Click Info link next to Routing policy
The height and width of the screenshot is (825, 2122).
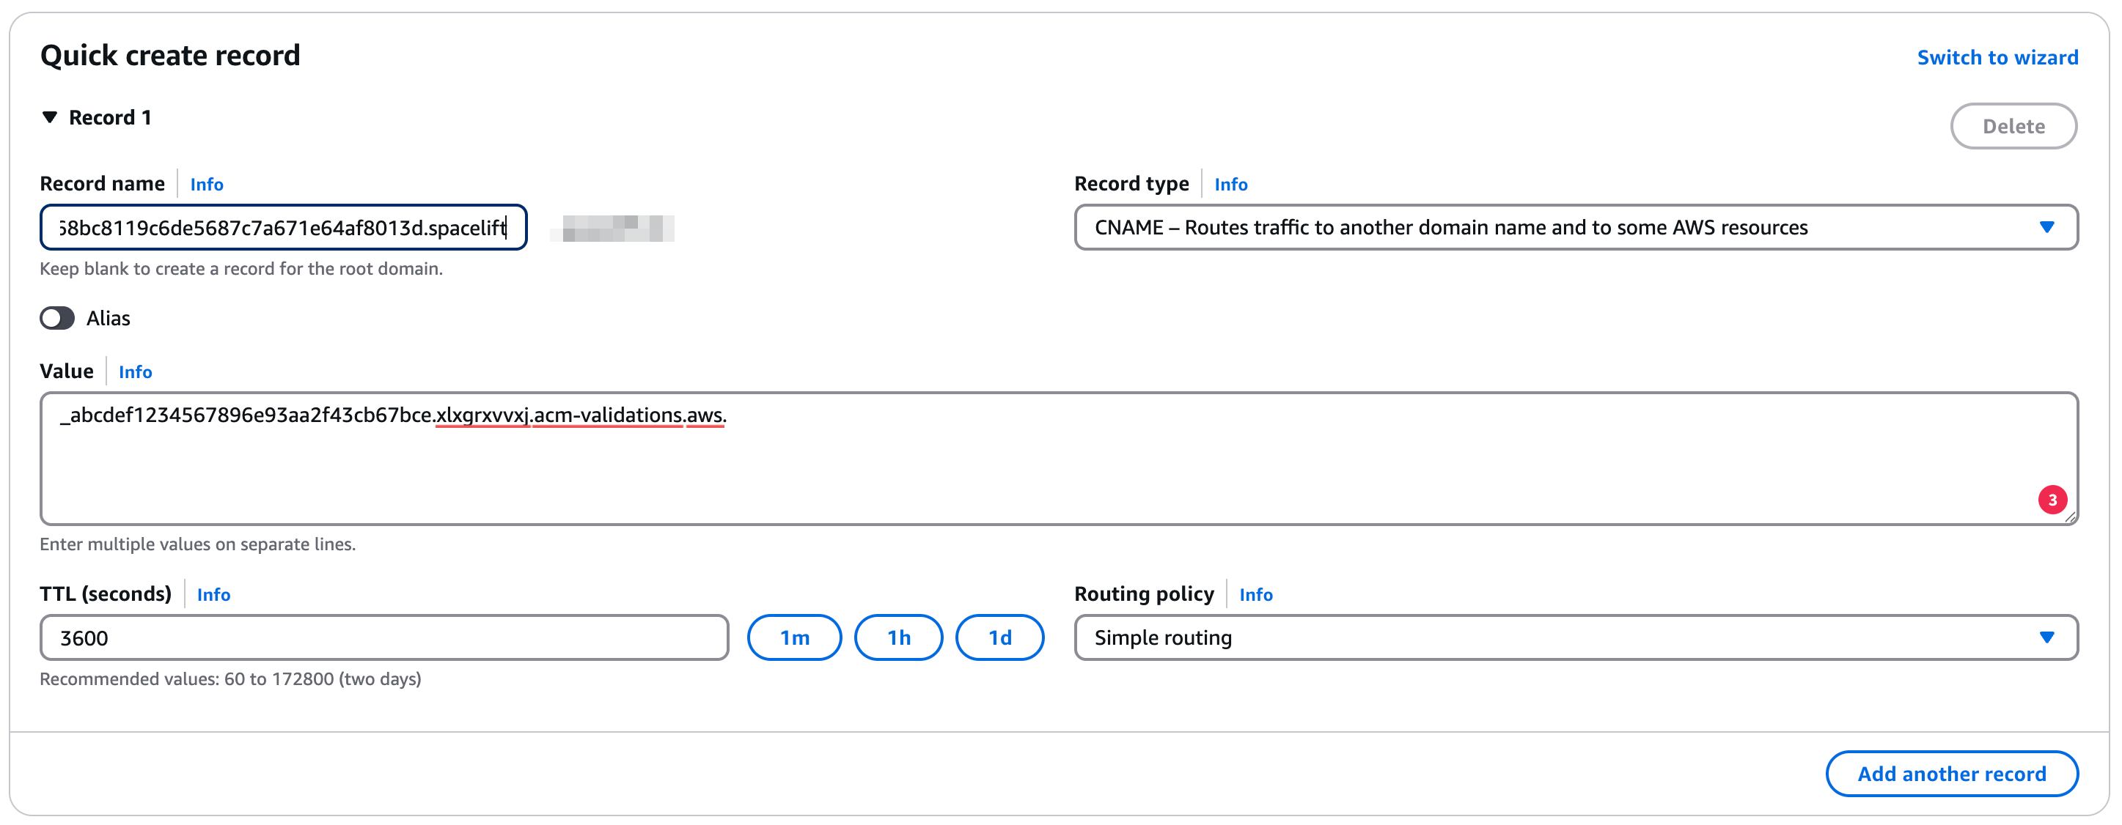1255,594
